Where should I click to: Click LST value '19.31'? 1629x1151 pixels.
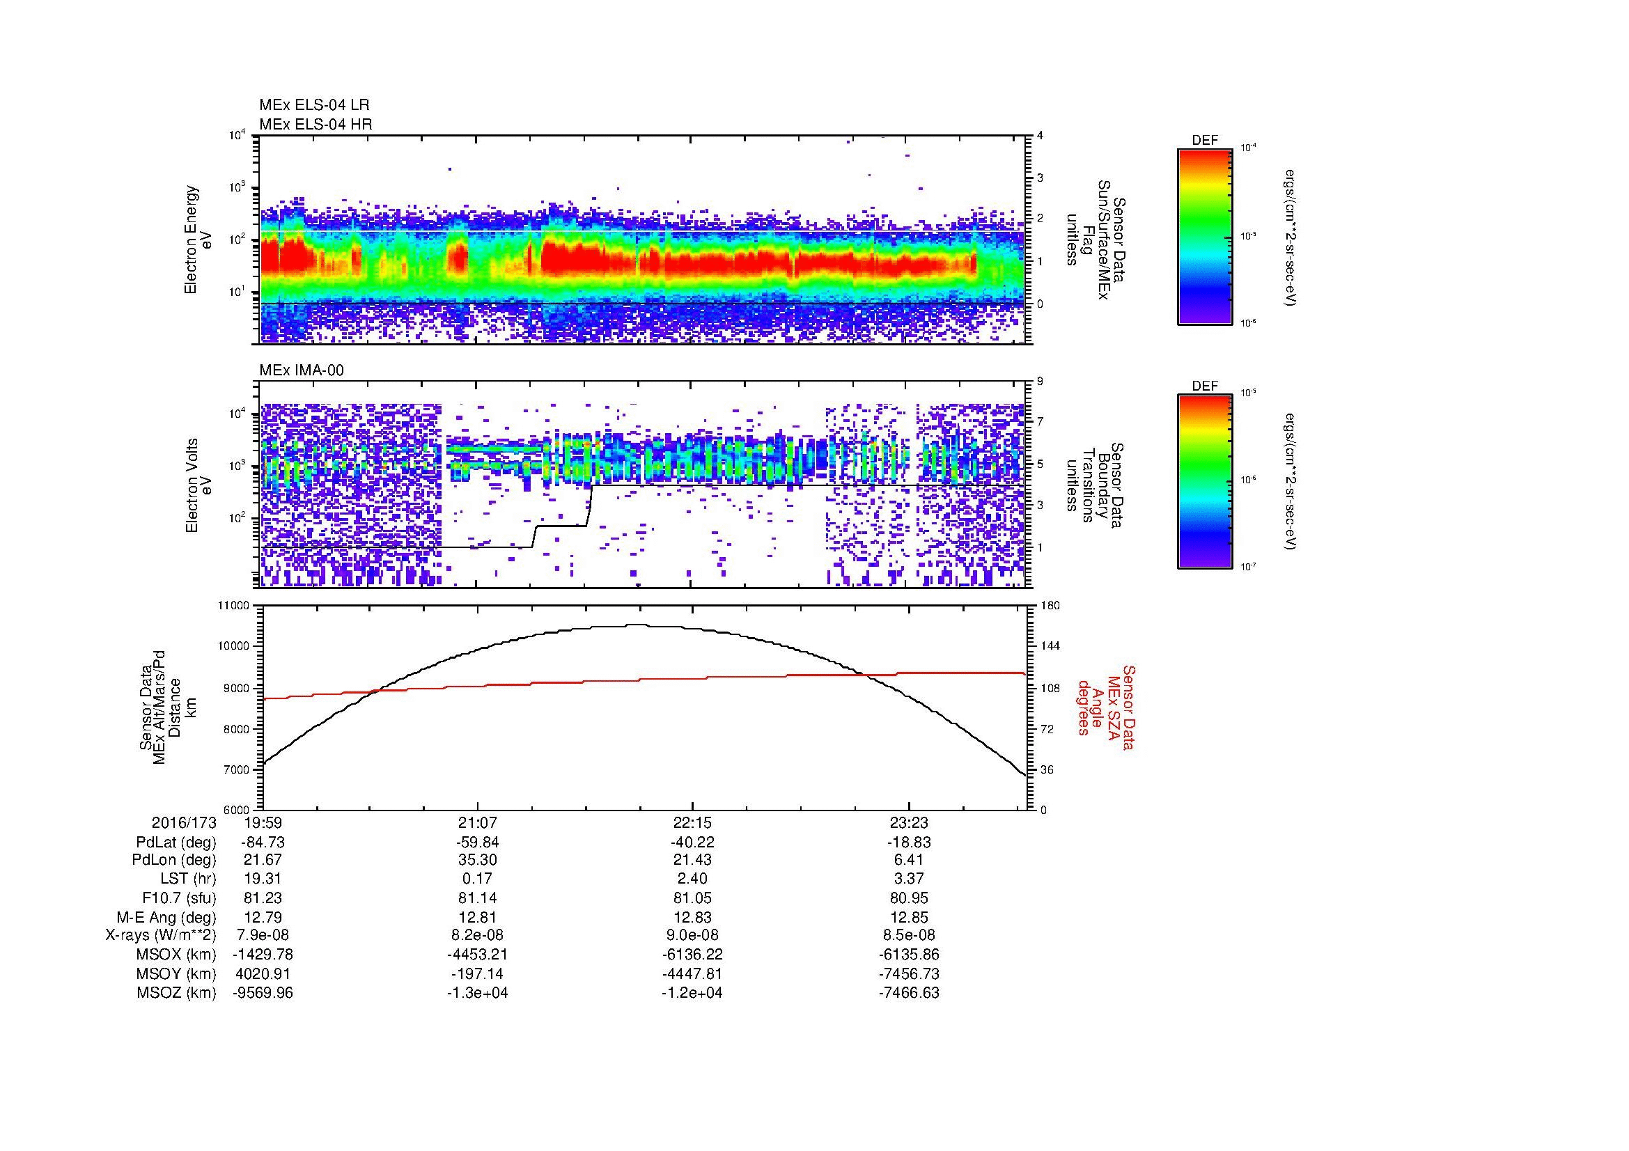(x=263, y=879)
